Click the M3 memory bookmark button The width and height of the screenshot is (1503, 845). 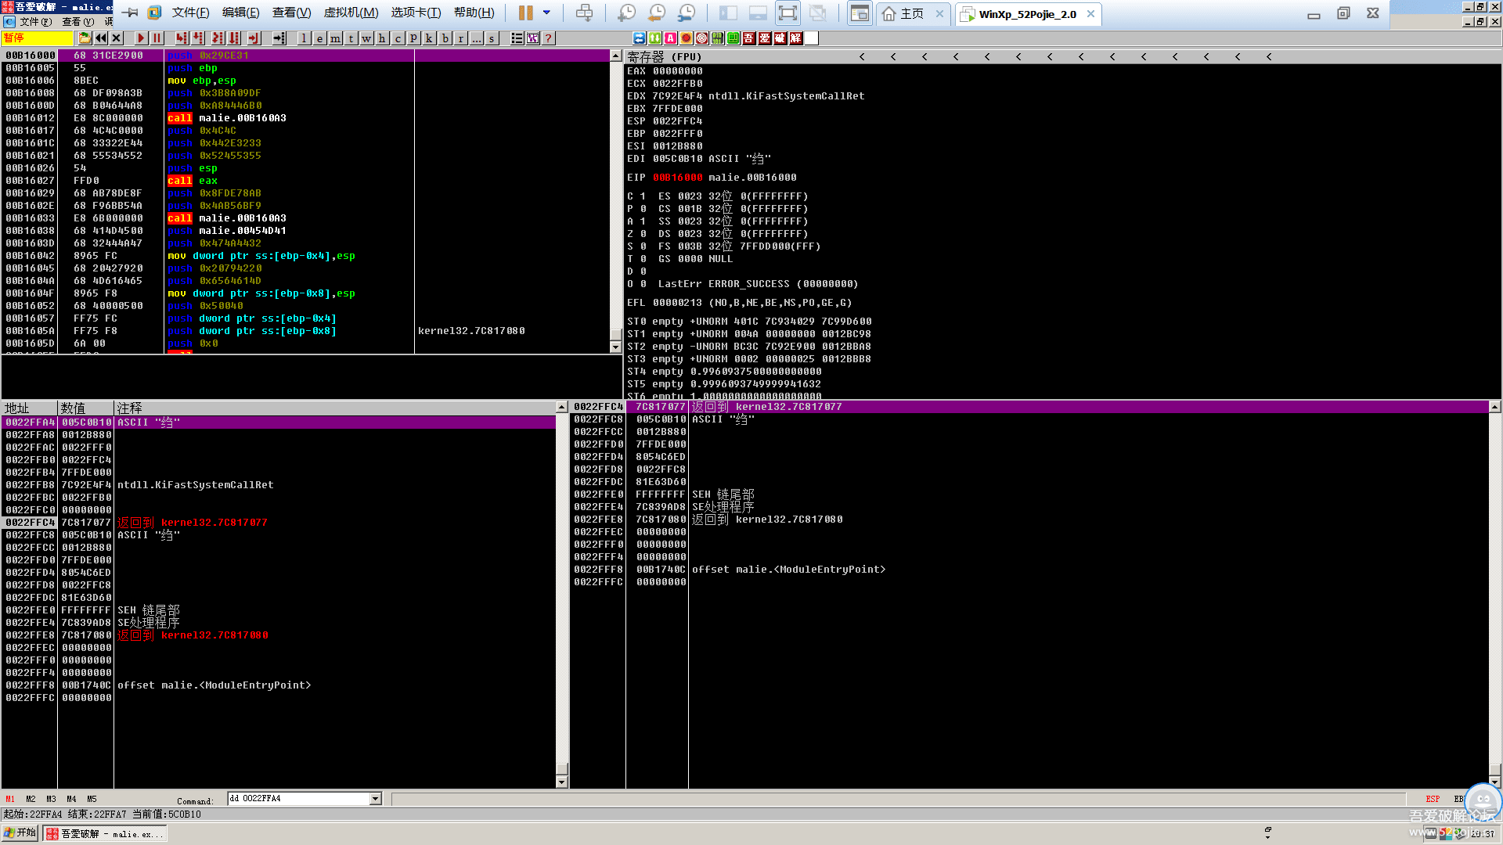(51, 800)
